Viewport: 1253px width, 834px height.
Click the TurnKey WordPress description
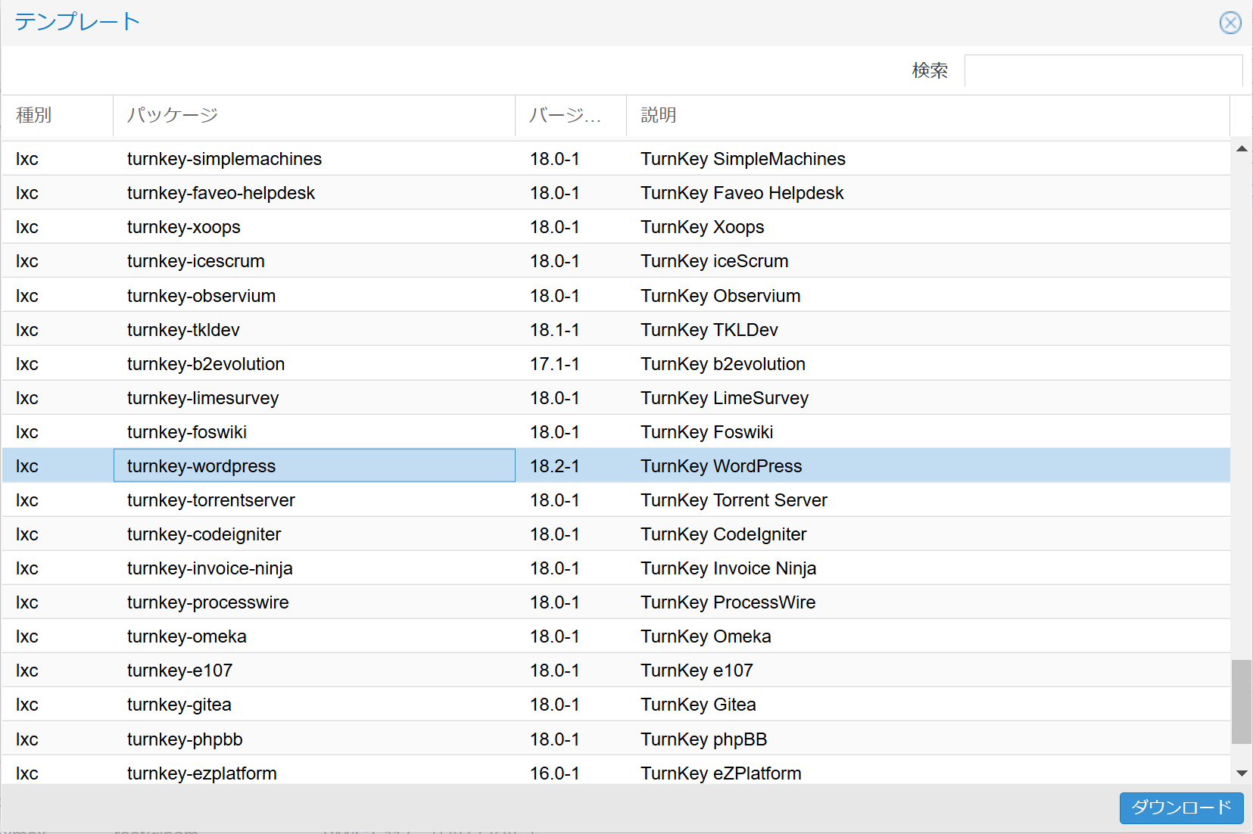point(722,466)
